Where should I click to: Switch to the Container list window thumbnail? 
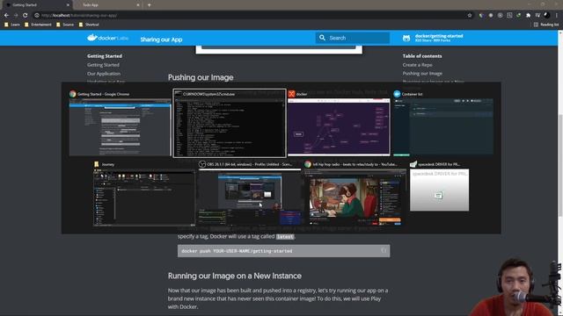pos(443,124)
